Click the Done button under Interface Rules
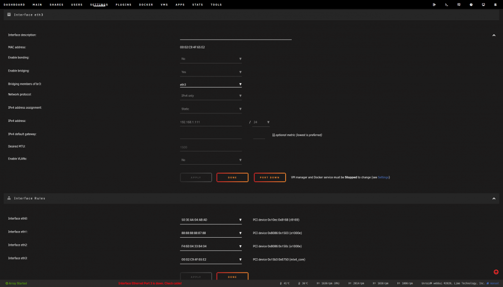503x287 pixels. [x=232, y=276]
